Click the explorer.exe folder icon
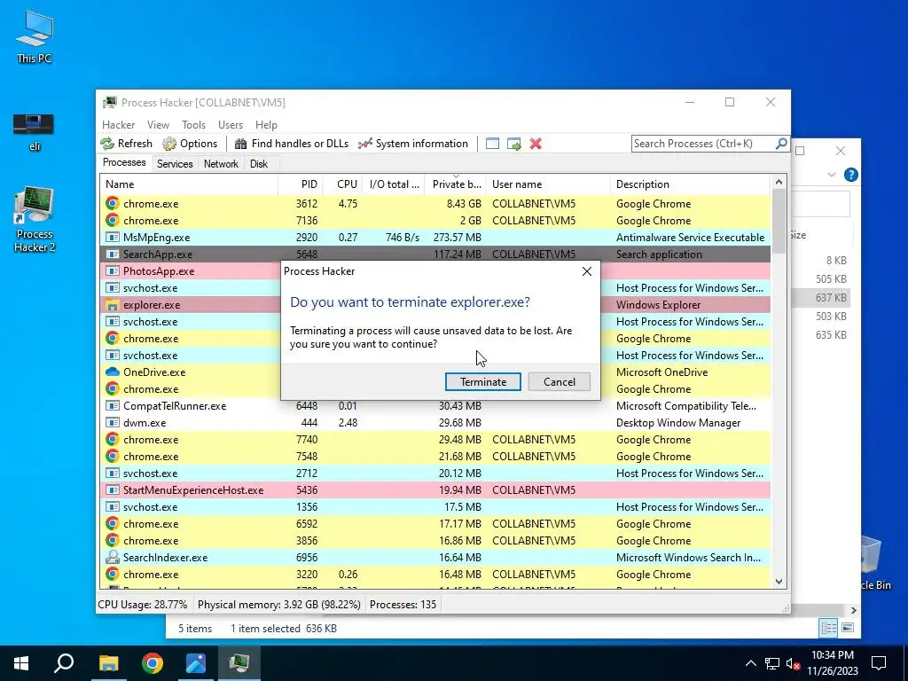908x681 pixels. (x=113, y=305)
